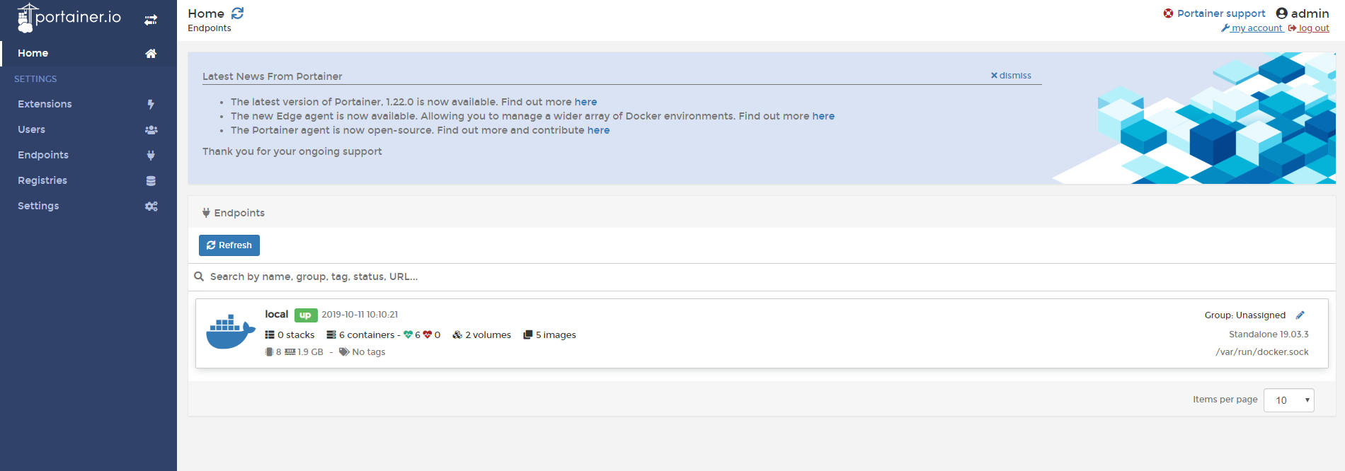Click the Portainer support lifebuoy icon
The height and width of the screenshot is (471, 1345).
[x=1168, y=13]
